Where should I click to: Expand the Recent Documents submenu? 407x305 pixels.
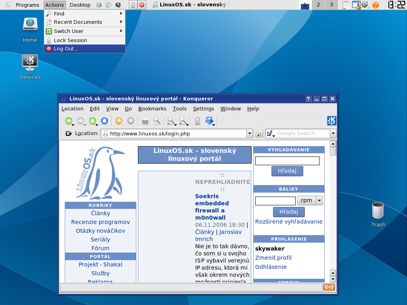tap(85, 22)
